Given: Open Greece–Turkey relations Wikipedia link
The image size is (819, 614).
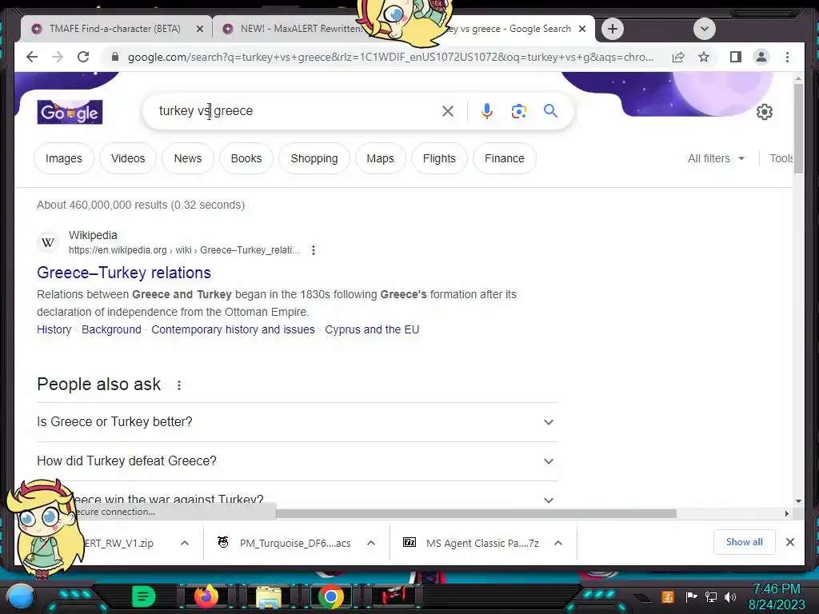Looking at the screenshot, I should [x=124, y=273].
